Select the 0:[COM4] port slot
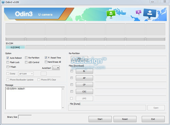 (15, 47)
